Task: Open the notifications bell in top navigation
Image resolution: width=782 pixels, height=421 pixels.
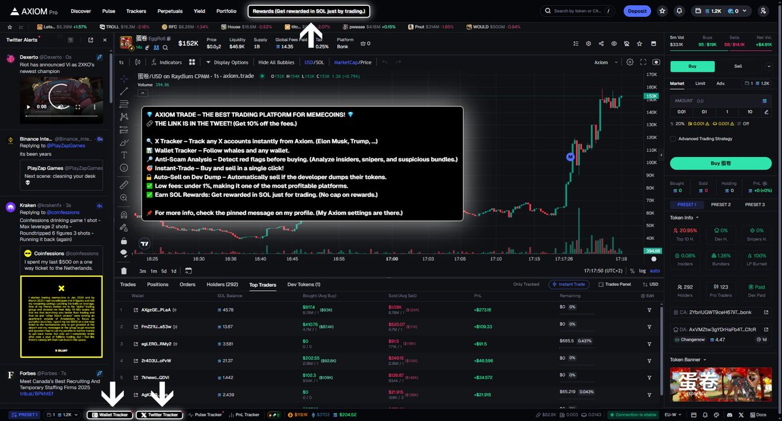Action: click(x=680, y=11)
